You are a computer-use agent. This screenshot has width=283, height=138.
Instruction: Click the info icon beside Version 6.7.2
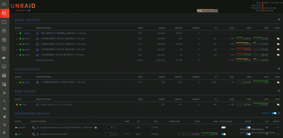point(29,10)
